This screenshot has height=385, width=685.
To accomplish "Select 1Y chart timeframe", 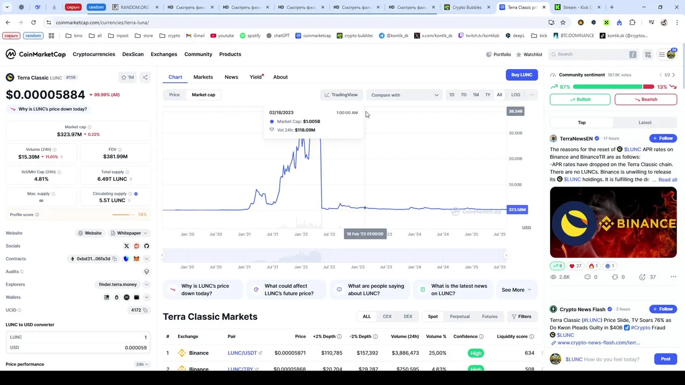I will tap(488, 95).
